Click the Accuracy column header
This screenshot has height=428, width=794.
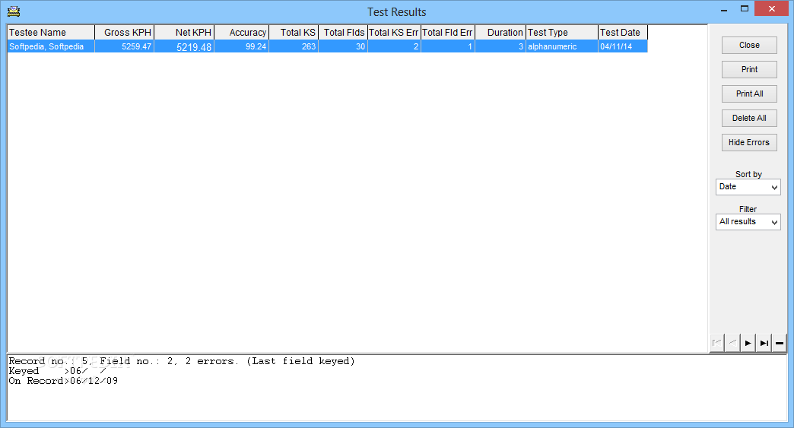point(242,33)
